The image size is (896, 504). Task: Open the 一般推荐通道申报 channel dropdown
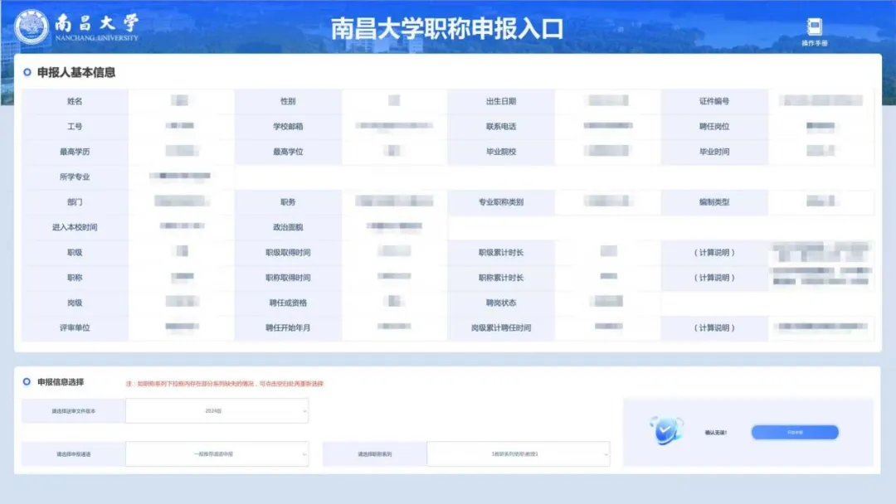point(217,454)
